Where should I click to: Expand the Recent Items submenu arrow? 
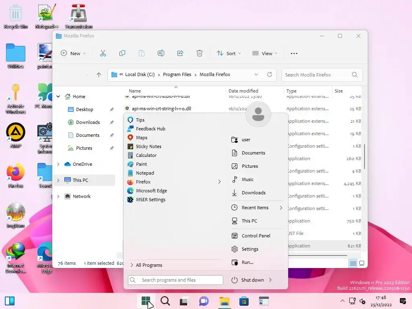[281, 208]
